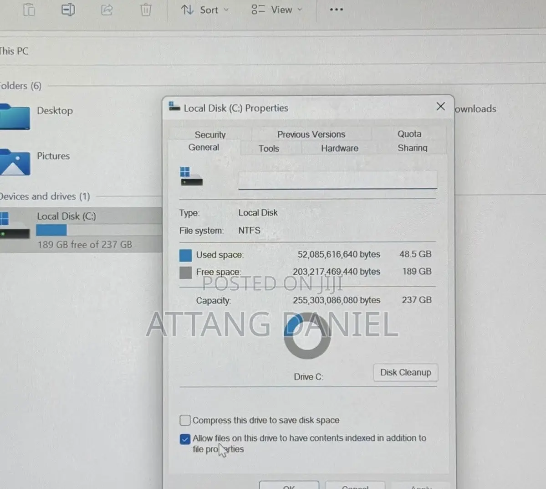
Task: Click the 203,217,469,440 bytes free value
Action: coord(337,272)
